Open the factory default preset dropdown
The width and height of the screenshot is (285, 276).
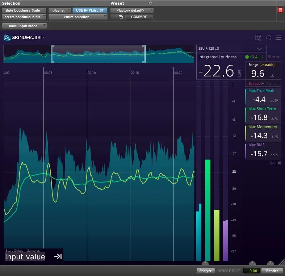[x=132, y=11]
